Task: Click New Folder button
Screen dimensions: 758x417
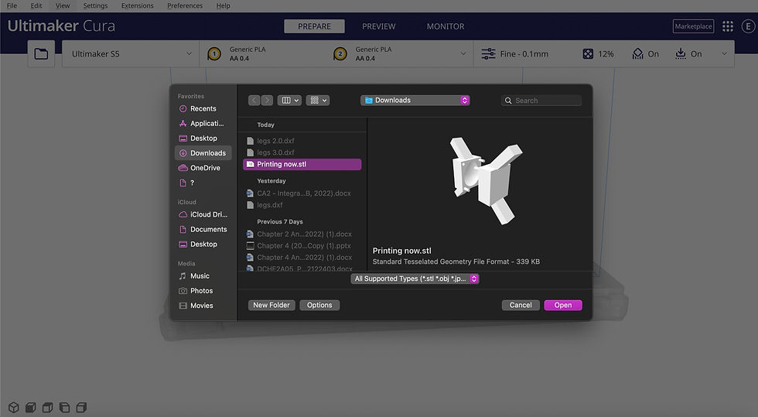Action: click(x=271, y=306)
